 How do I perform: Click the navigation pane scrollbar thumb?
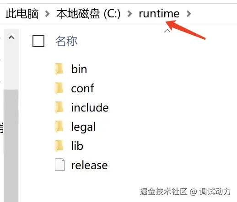(x=11, y=145)
